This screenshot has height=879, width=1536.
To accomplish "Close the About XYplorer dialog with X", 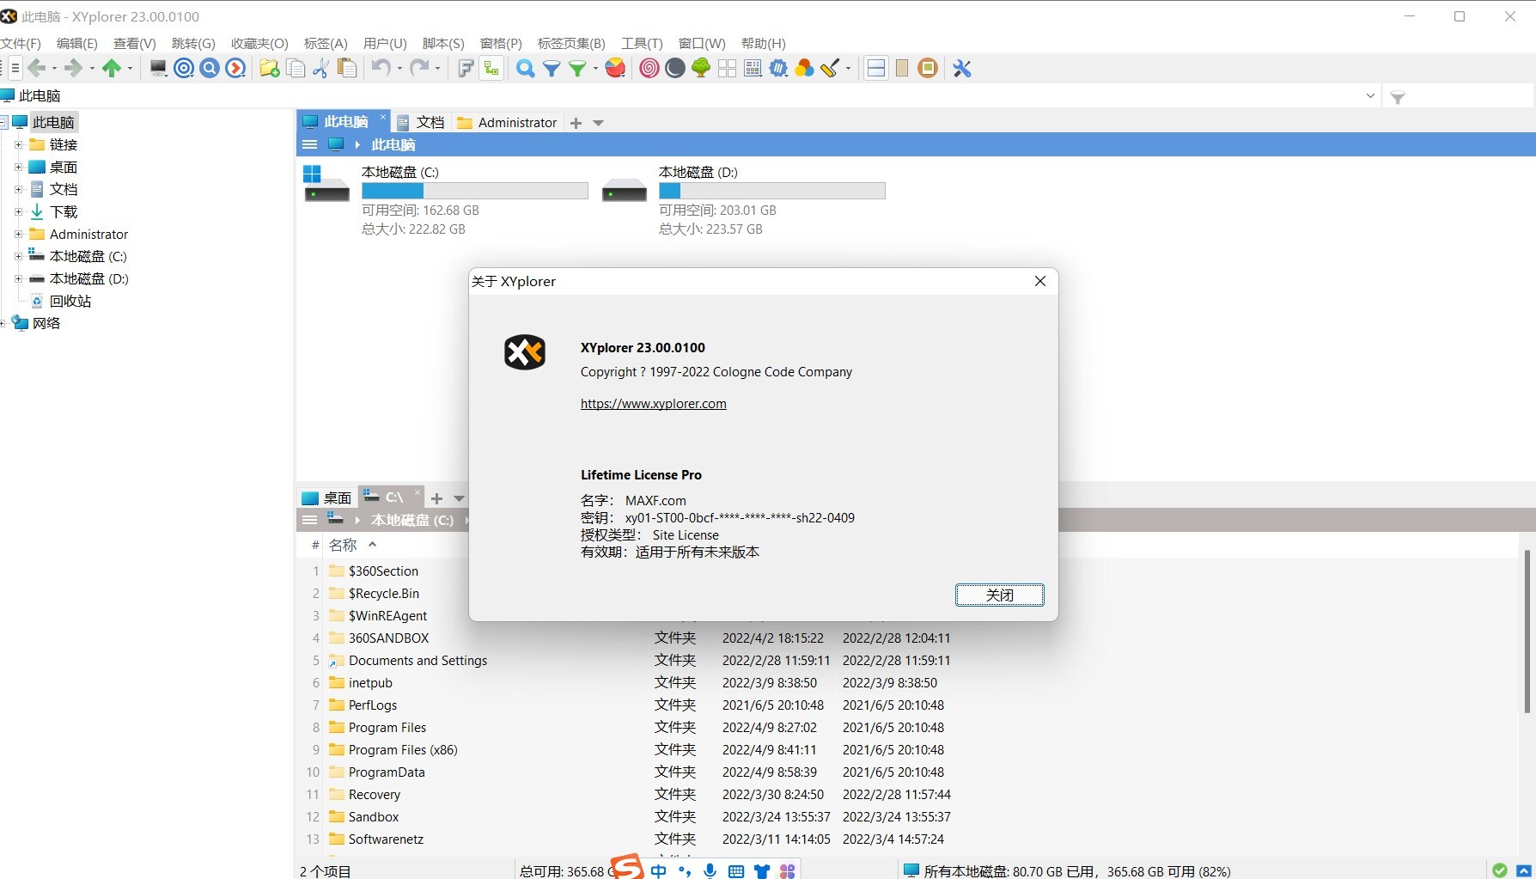I will (x=1039, y=281).
